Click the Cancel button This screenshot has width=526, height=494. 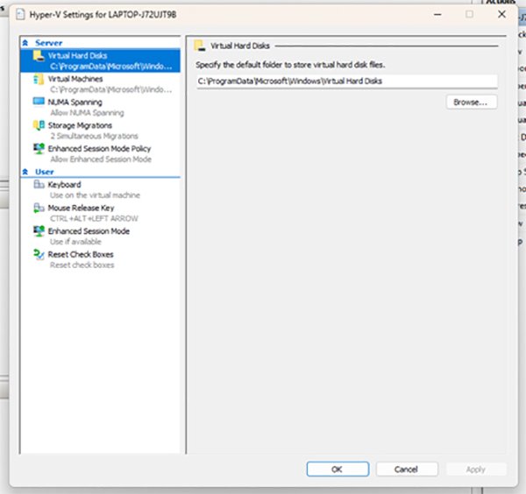406,469
